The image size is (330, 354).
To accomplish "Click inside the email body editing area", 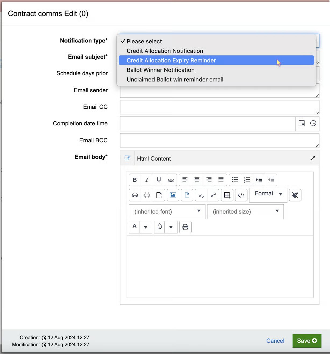I will tap(220, 267).
